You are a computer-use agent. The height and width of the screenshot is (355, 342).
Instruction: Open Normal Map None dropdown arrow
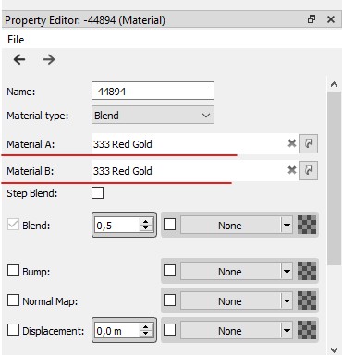click(287, 301)
